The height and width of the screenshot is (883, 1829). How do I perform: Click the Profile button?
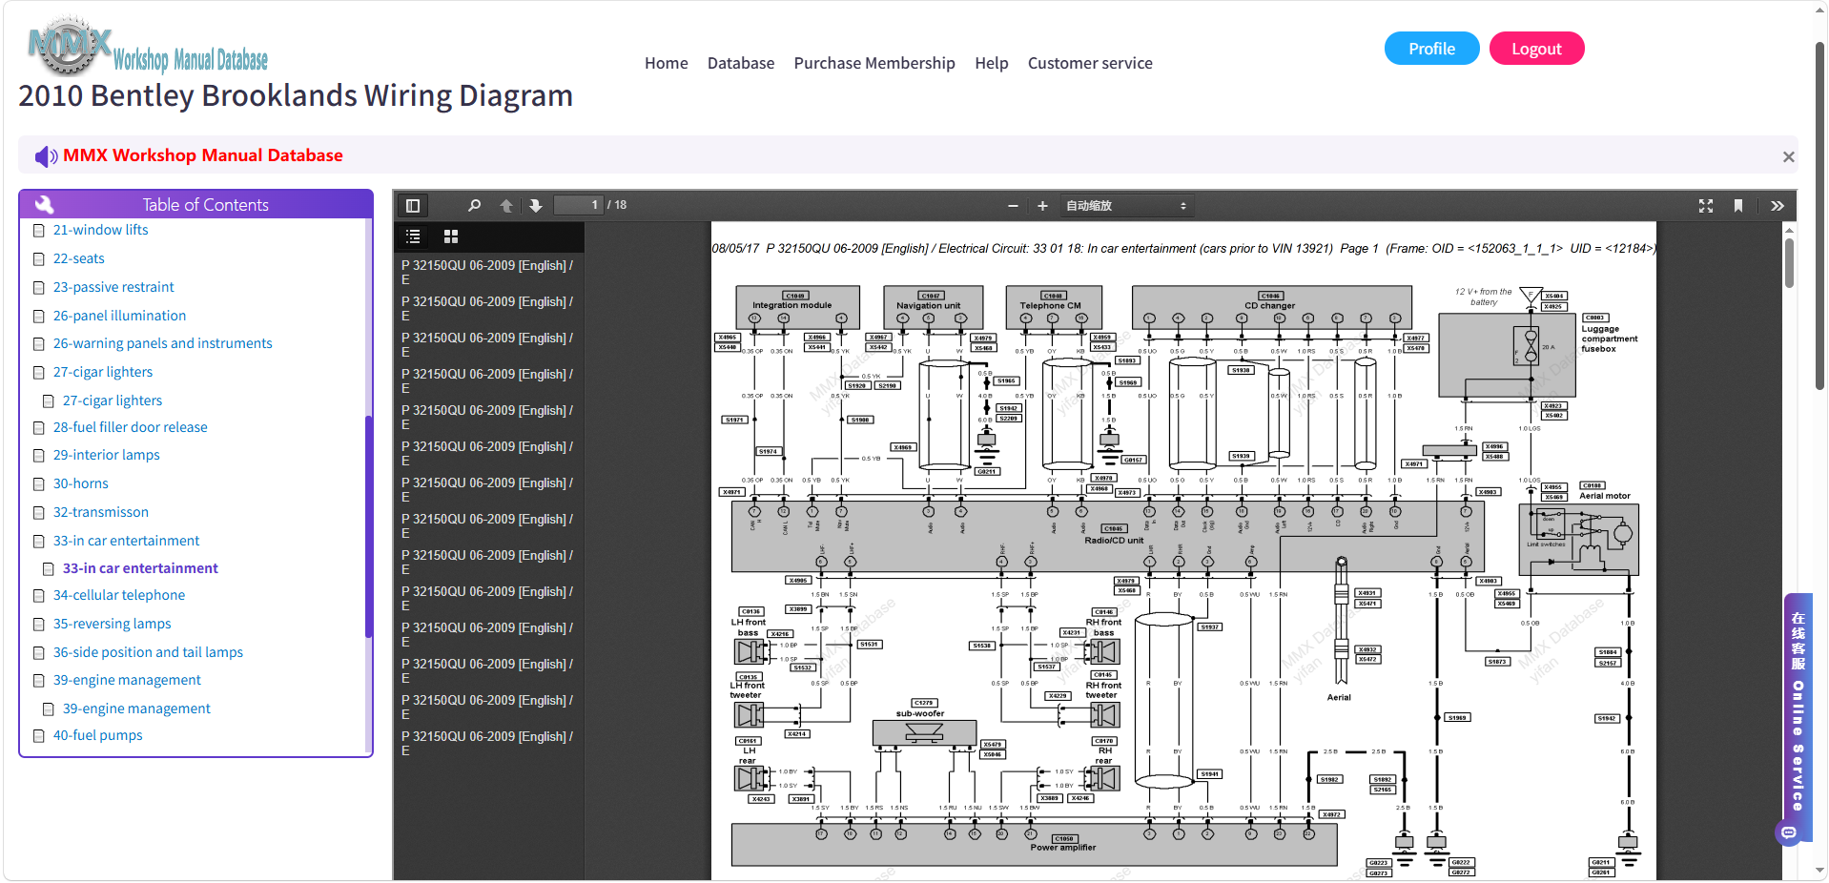coord(1432,49)
